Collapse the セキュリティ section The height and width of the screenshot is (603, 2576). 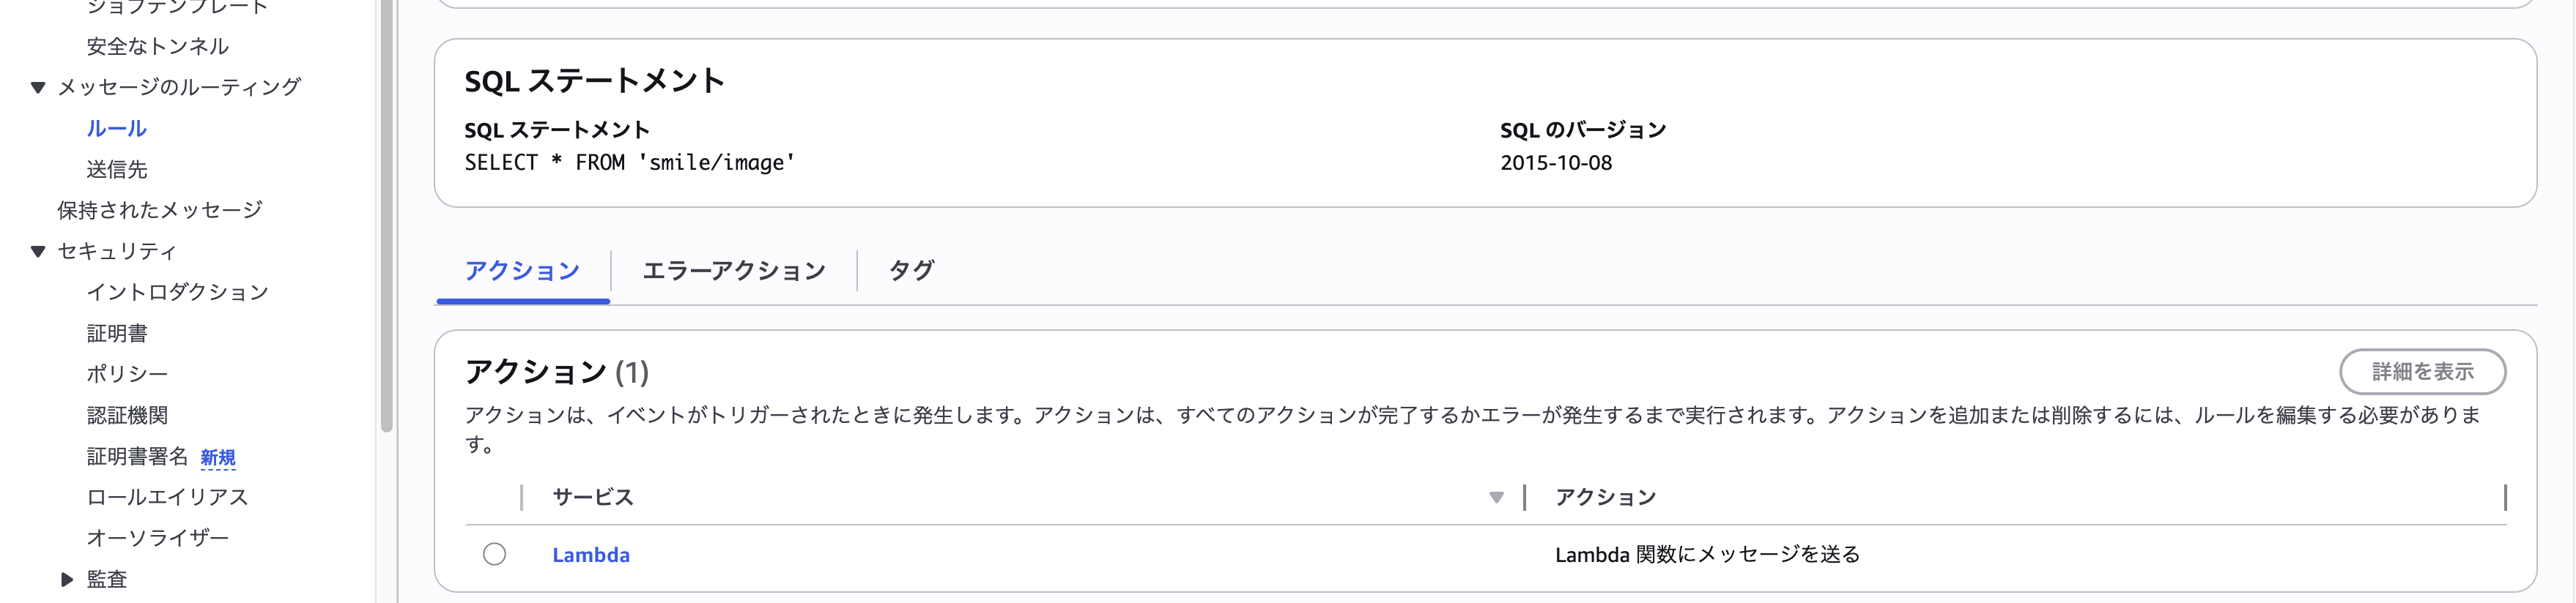pos(36,250)
